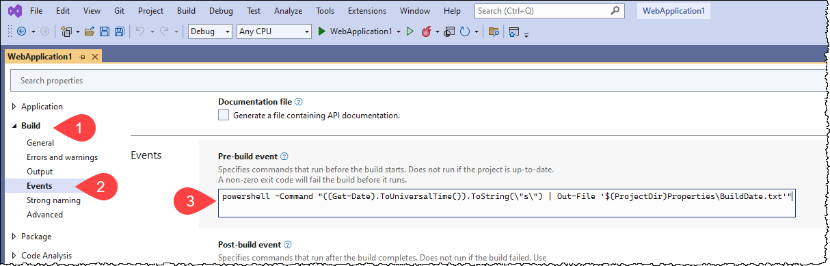Open the Debug configuration dropdown
Image resolution: width=830 pixels, height=266 pixels.
coord(210,31)
